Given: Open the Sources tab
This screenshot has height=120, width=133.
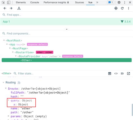Looking at the screenshot, I should [79, 3].
